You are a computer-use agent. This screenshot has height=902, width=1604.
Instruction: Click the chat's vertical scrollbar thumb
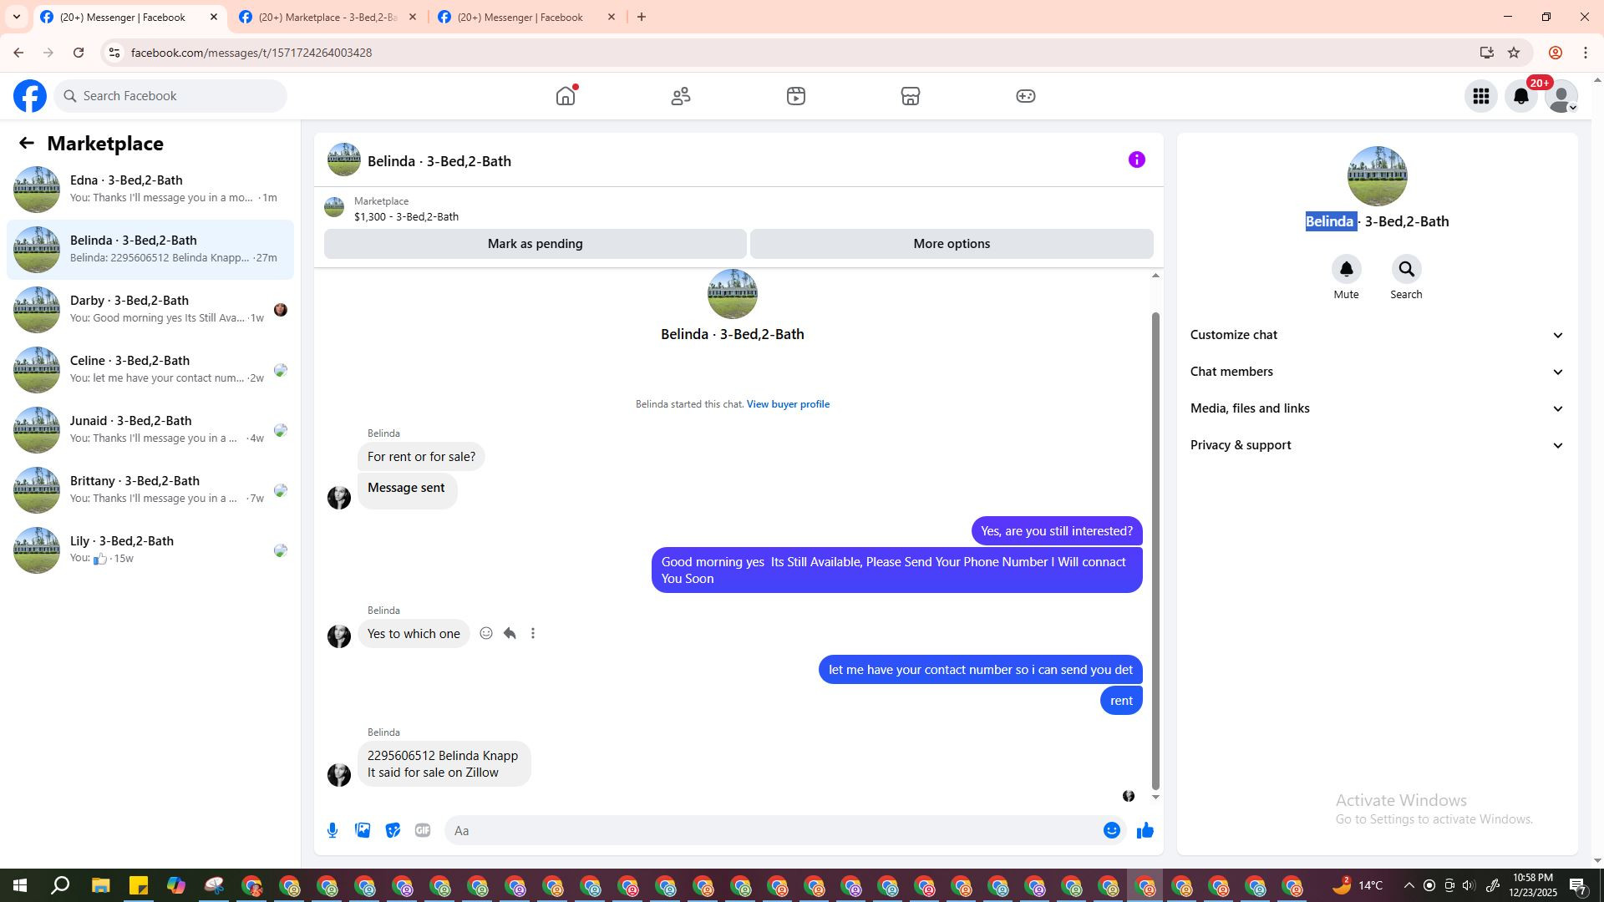[1155, 551]
